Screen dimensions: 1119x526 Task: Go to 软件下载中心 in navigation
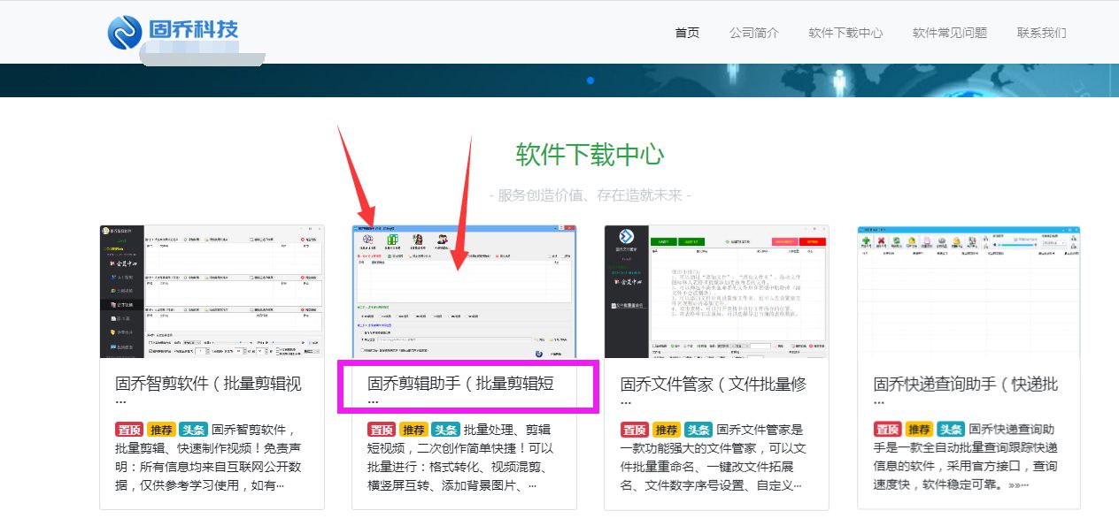click(845, 33)
